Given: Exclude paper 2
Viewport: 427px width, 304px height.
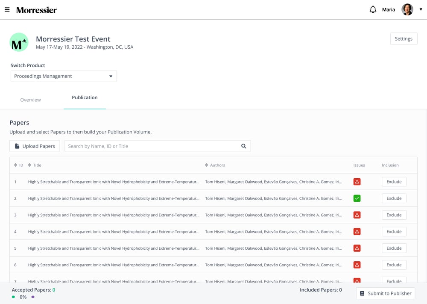Looking at the screenshot, I should (x=394, y=198).
